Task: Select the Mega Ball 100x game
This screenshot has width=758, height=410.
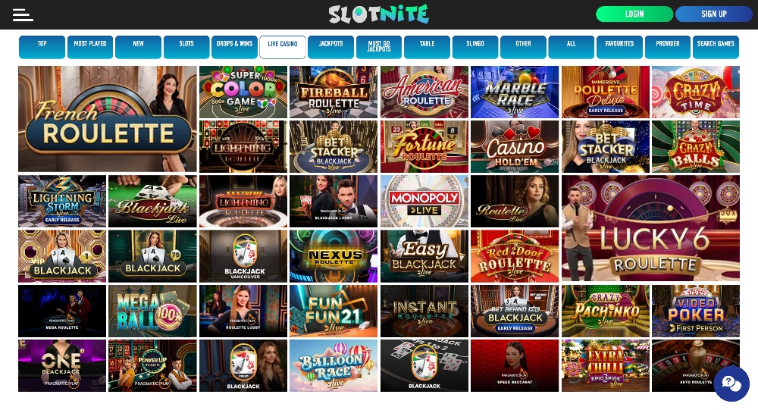Action: coord(152,311)
